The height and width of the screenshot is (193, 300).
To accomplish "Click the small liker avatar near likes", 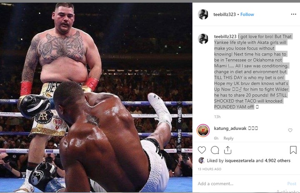I will (201, 160).
